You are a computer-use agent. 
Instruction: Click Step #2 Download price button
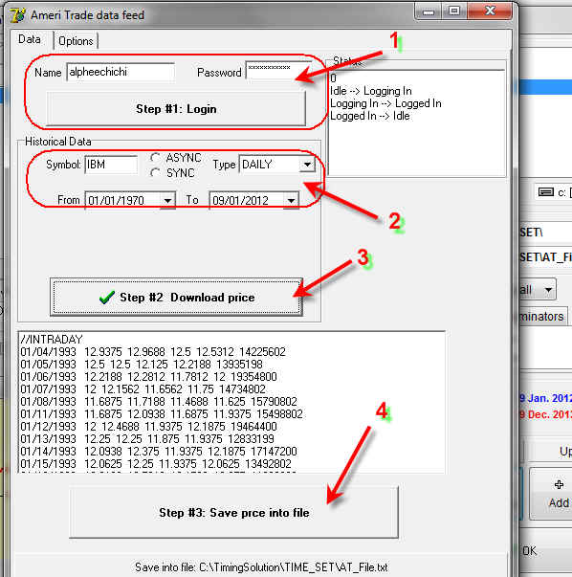click(x=176, y=297)
